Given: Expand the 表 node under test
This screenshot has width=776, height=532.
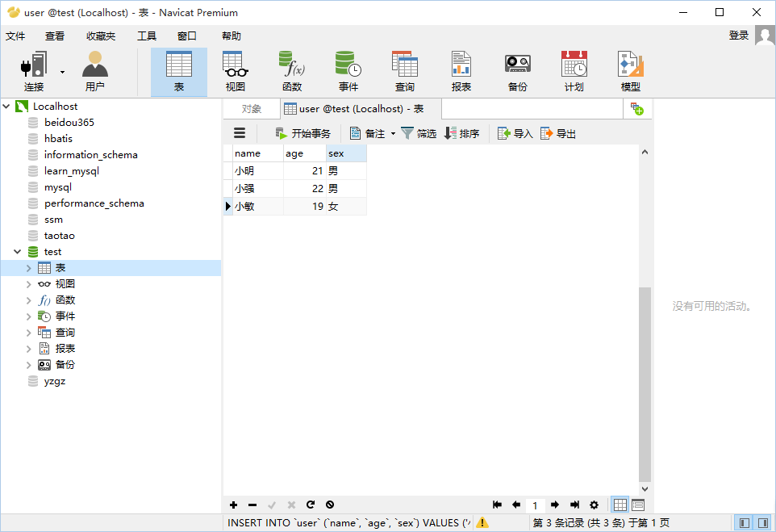Looking at the screenshot, I should [29, 268].
